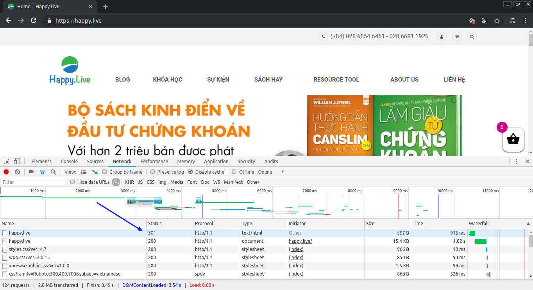The width and height of the screenshot is (533, 290).
Task: Bookmark this page with star icon
Action: 497,21
